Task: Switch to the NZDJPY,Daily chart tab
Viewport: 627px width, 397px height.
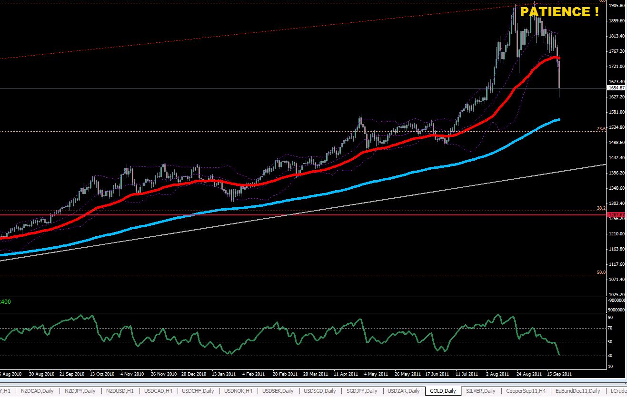Action: [79, 391]
